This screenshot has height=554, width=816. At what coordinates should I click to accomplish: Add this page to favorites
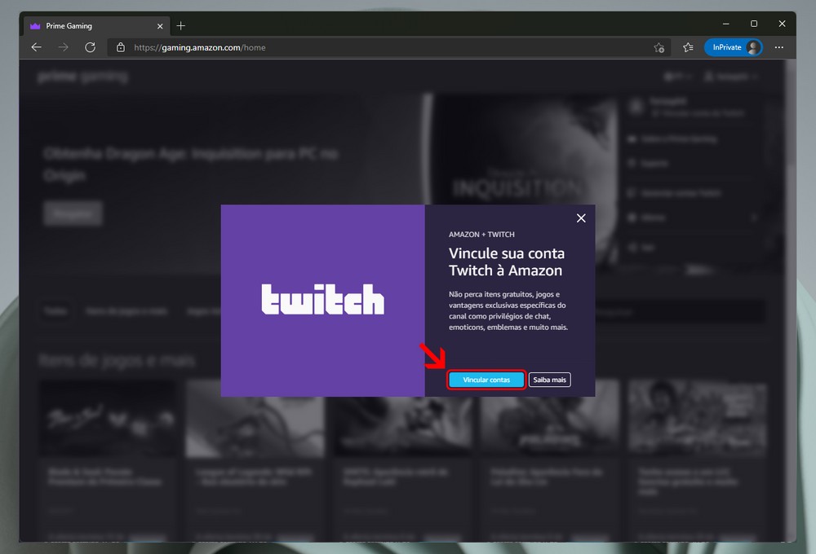659,47
